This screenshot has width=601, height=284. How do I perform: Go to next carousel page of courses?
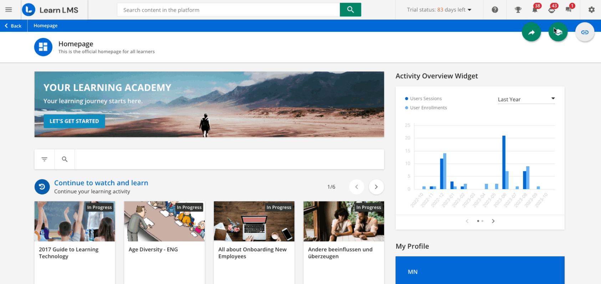click(376, 187)
